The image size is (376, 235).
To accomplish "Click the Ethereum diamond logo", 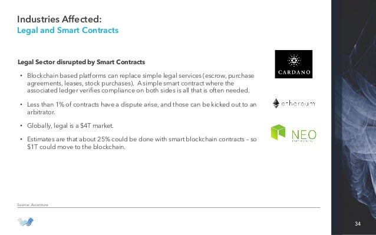I will (276, 103).
